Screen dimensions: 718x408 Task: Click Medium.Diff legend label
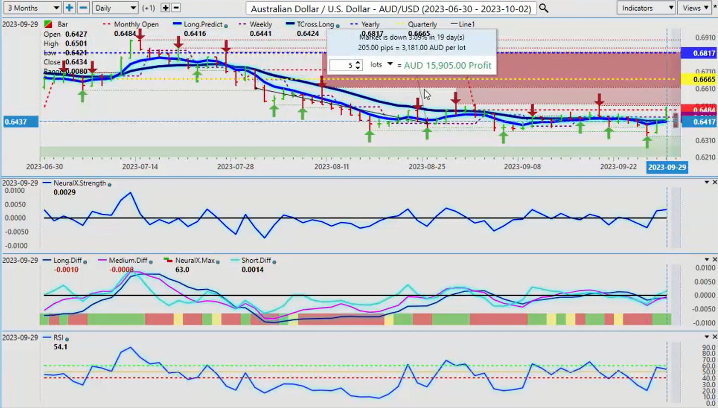(128, 260)
